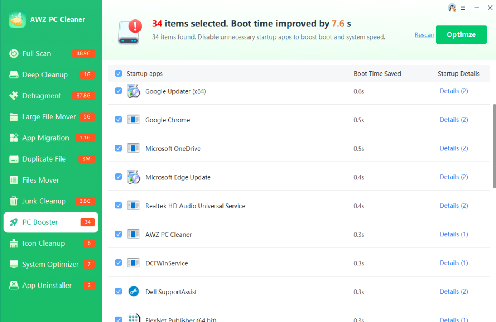Screen dimensions: 496x322
Task: Click the 37.8G badge on Defragment
Action: click(x=84, y=96)
